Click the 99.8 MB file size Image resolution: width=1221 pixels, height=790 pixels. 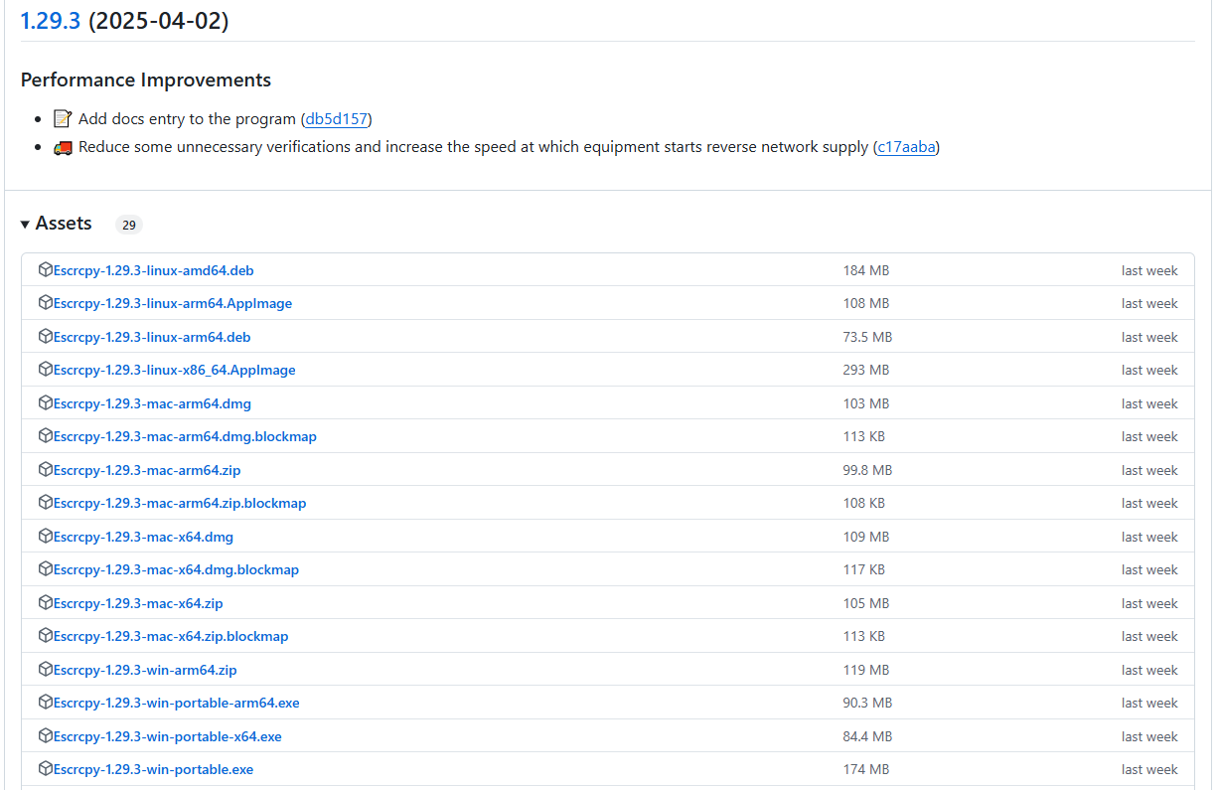868,470
